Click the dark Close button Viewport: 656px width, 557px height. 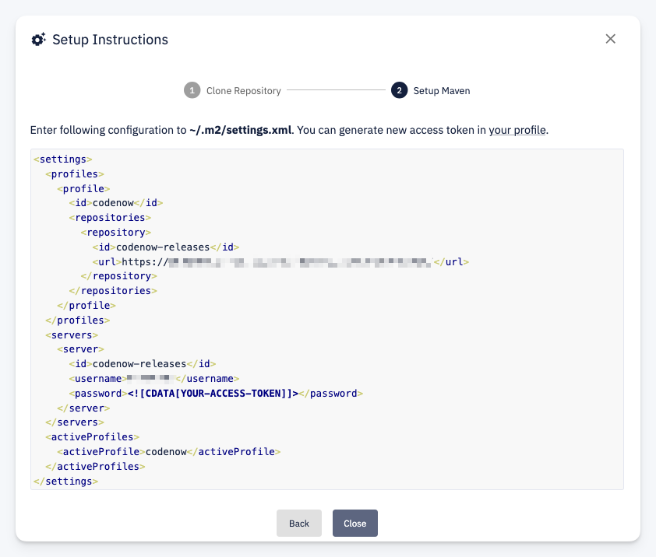coord(354,523)
